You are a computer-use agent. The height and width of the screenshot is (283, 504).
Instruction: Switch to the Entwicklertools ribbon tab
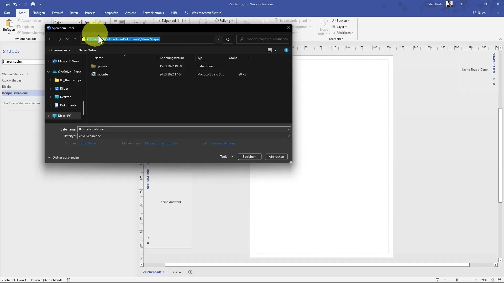tap(153, 13)
